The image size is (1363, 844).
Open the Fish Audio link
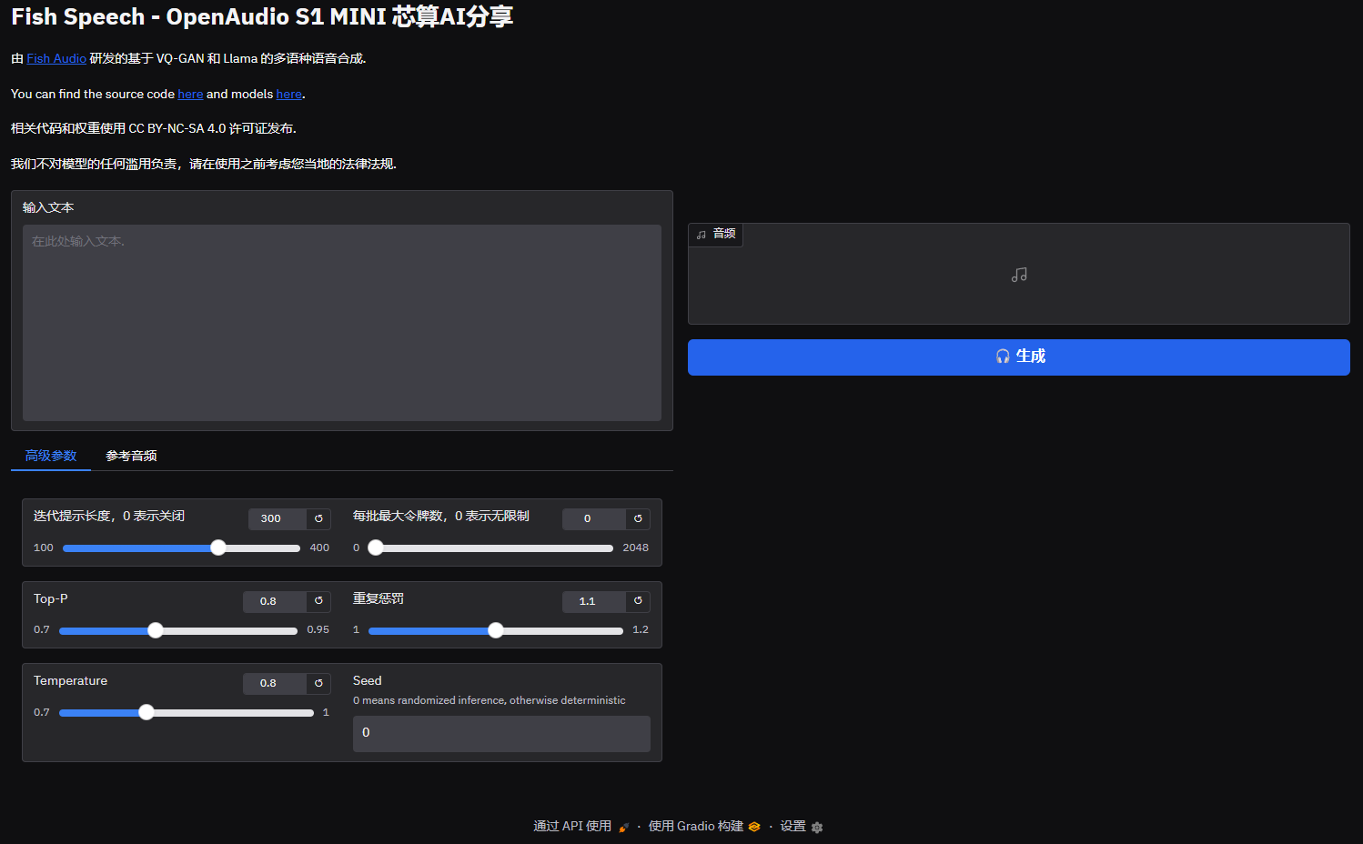(56, 58)
